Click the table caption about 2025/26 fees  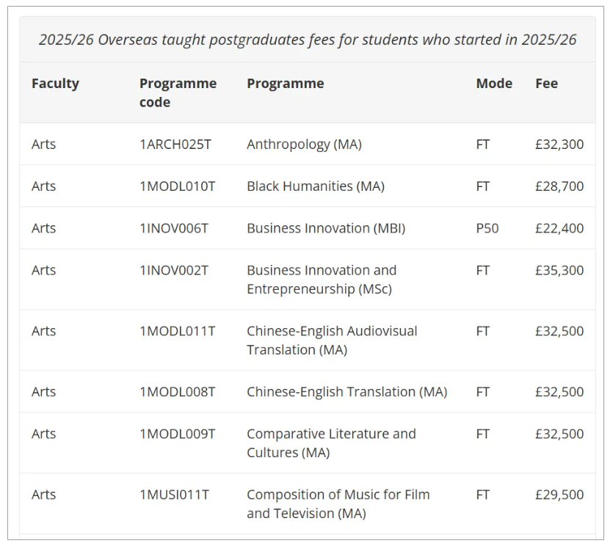[x=308, y=40]
